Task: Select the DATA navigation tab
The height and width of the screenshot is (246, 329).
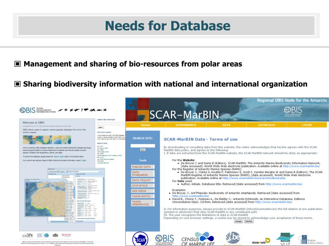Action: (x=226, y=125)
